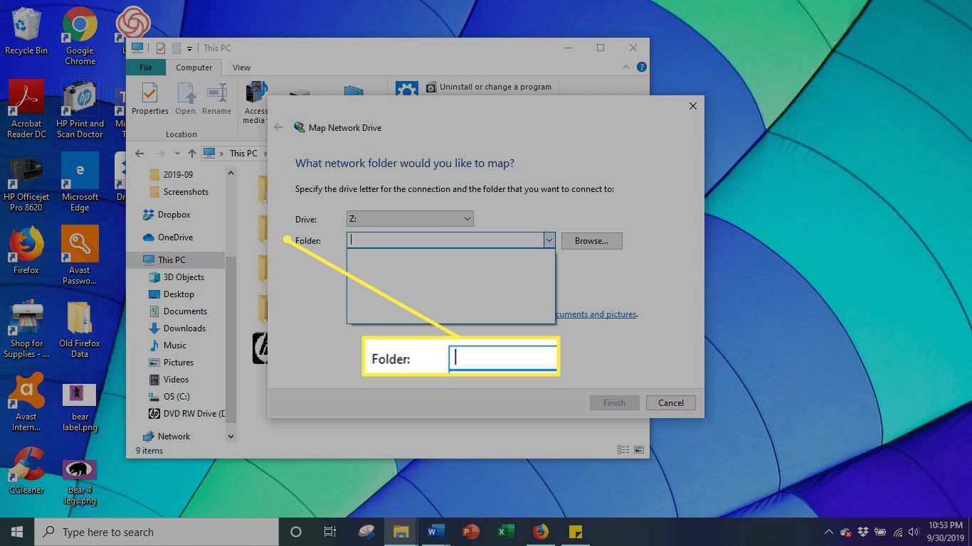972x546 pixels.
Task: Open Videos in the sidebar
Action: 169,379
